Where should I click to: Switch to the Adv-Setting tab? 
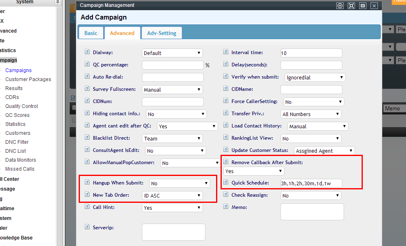161,33
